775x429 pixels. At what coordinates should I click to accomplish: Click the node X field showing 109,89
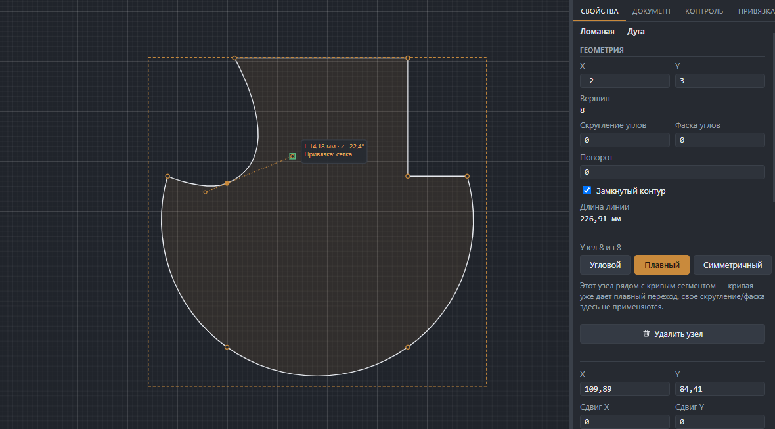pyautogui.click(x=625, y=389)
